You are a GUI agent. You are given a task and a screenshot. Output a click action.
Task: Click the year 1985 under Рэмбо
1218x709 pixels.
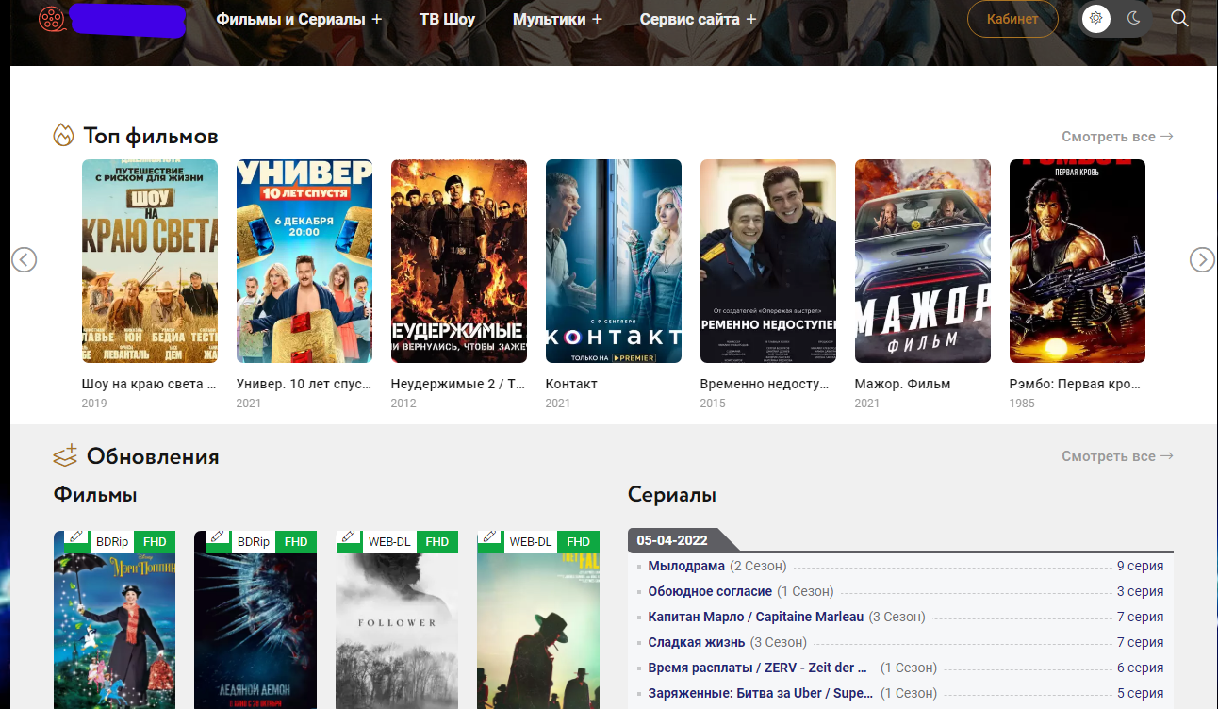(1022, 404)
